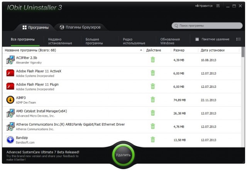Click the green Удалить button

tap(123, 155)
